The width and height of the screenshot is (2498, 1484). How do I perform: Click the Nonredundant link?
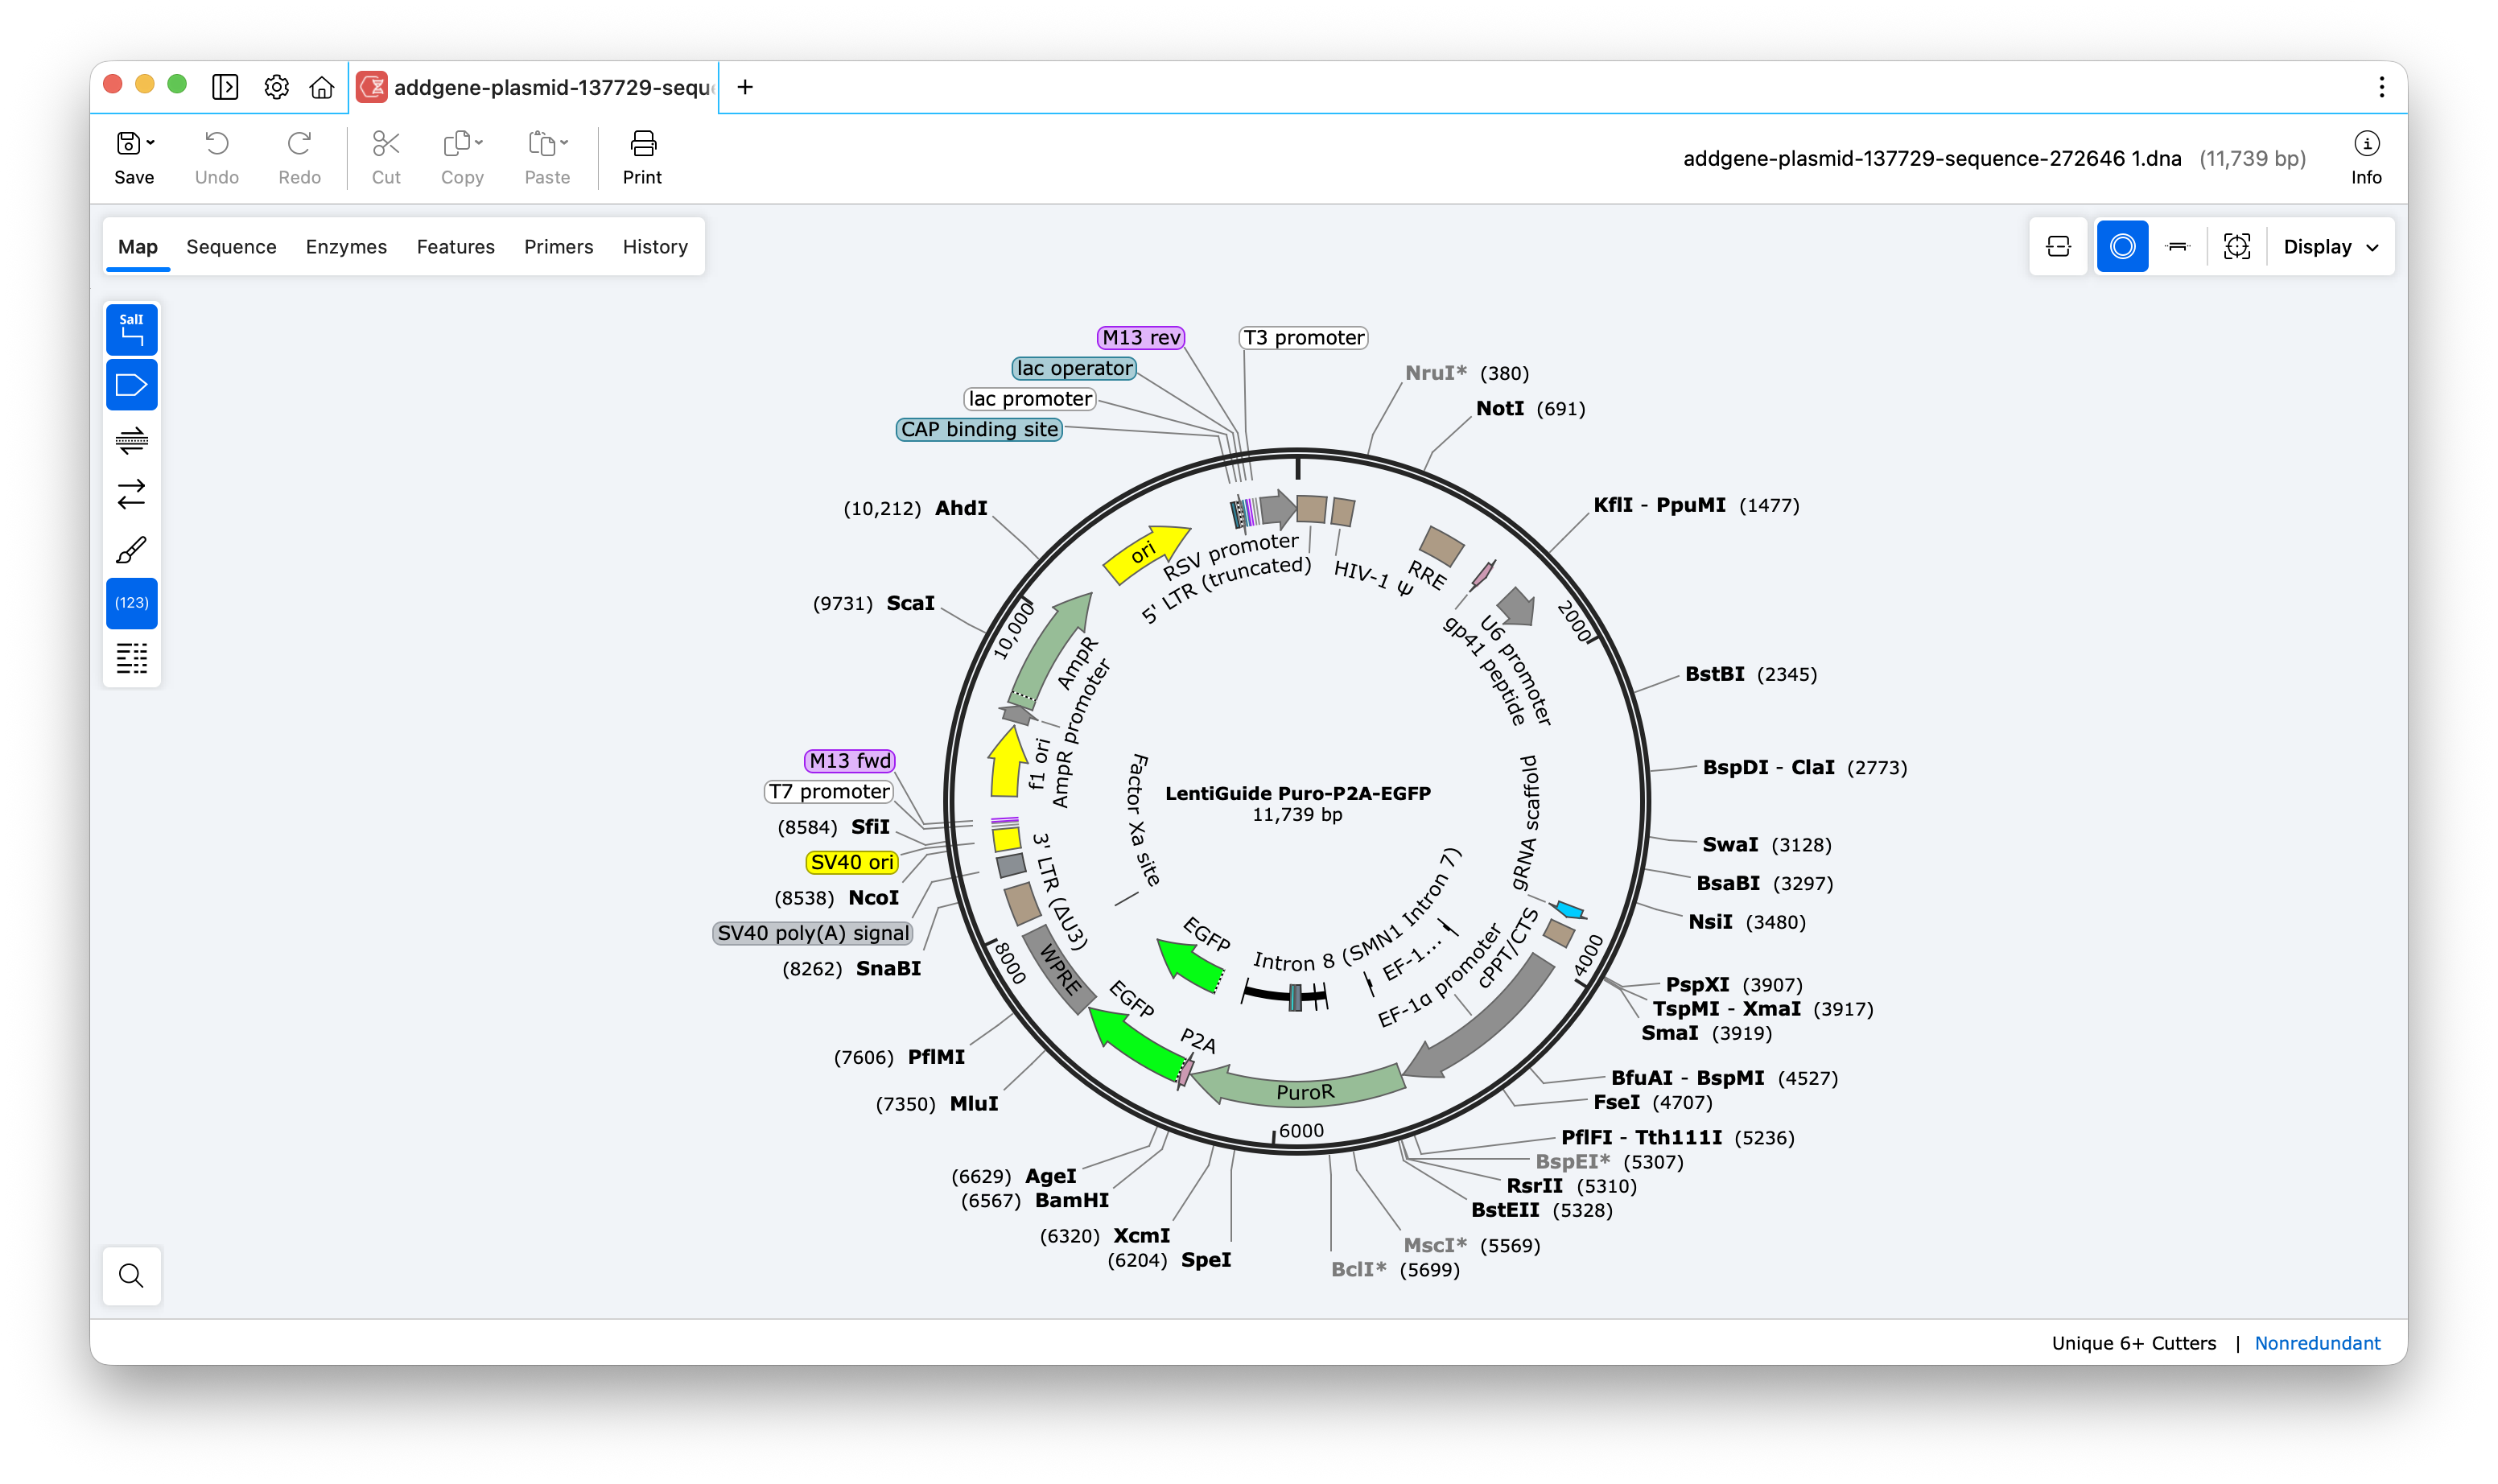pyautogui.click(x=2316, y=1343)
